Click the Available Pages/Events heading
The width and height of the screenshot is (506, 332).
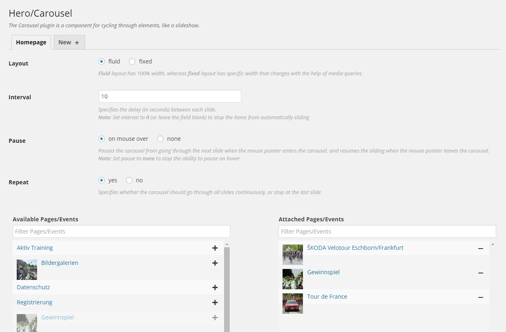[45, 219]
